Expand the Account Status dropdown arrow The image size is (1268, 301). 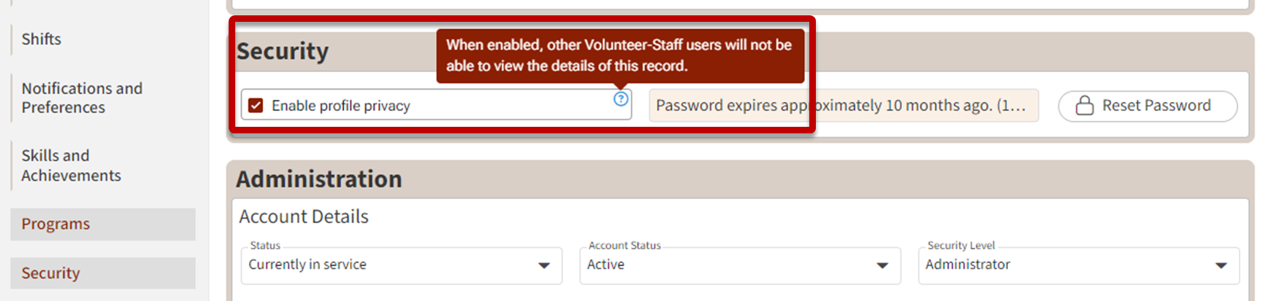tap(882, 265)
